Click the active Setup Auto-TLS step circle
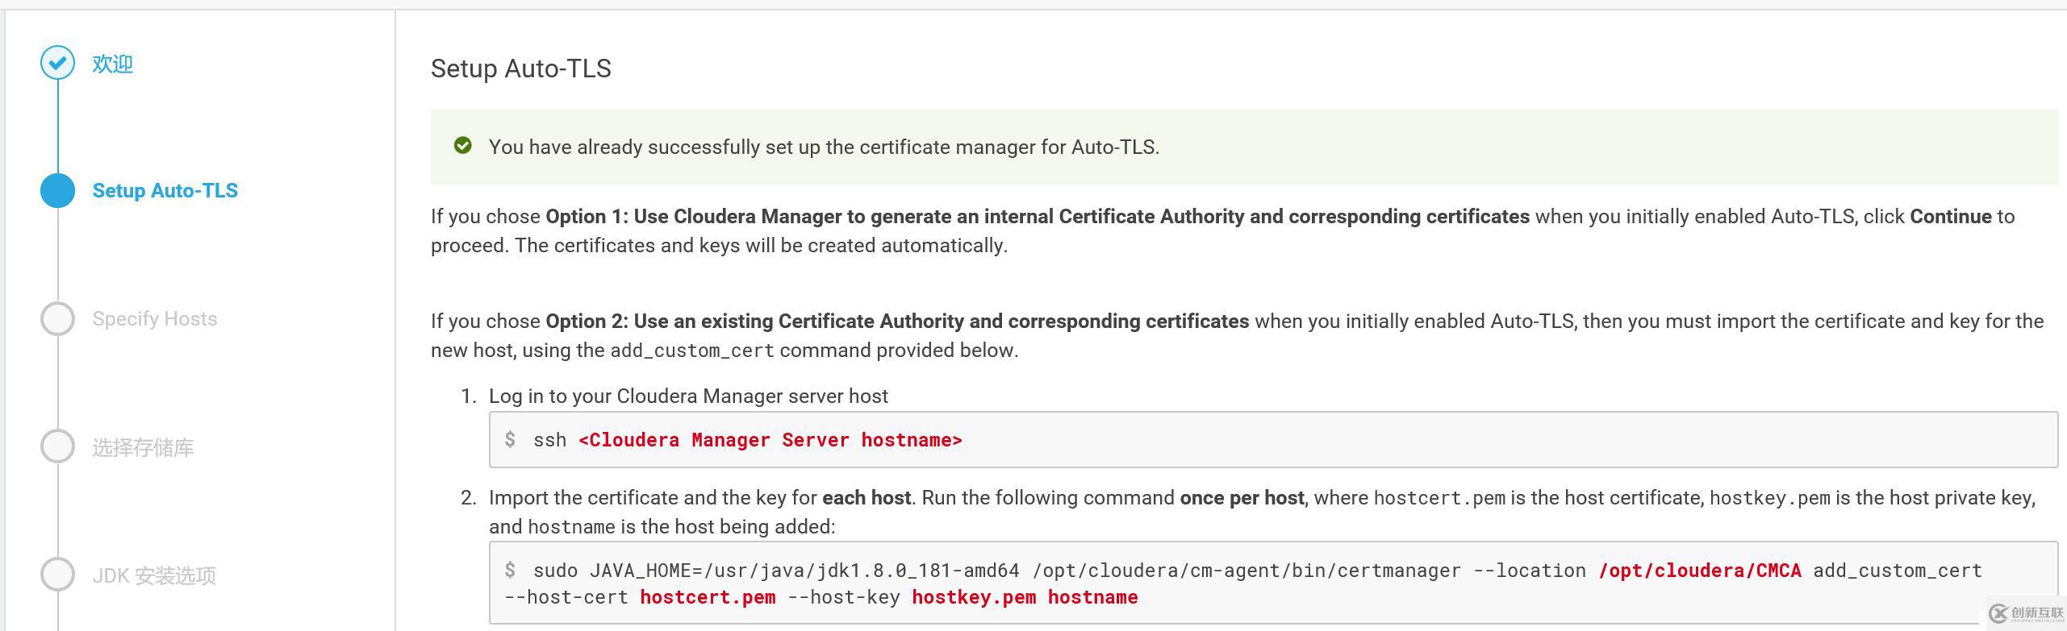 click(57, 191)
